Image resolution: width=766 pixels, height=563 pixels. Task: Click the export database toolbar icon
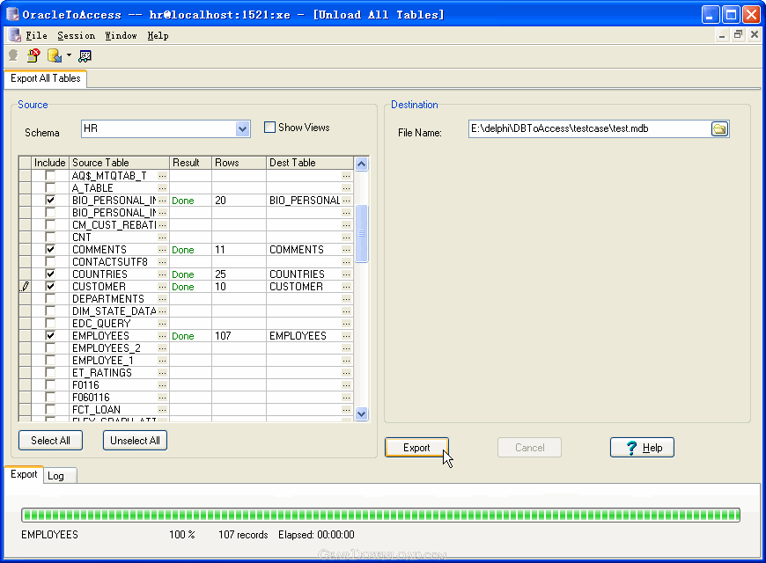click(x=55, y=55)
